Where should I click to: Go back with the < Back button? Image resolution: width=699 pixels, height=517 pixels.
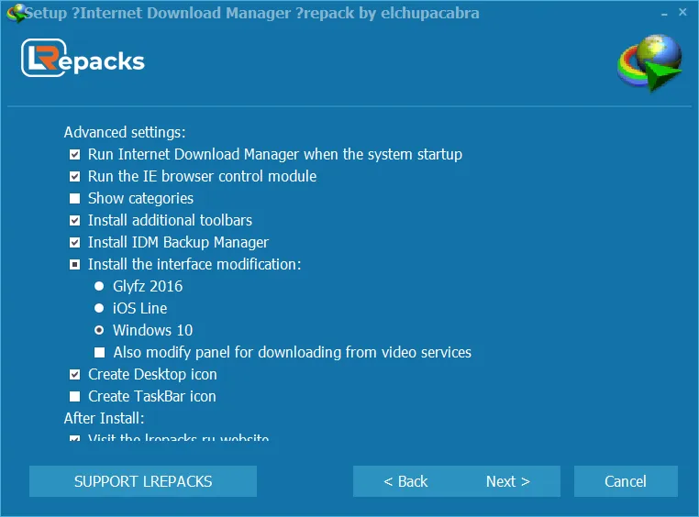click(405, 481)
